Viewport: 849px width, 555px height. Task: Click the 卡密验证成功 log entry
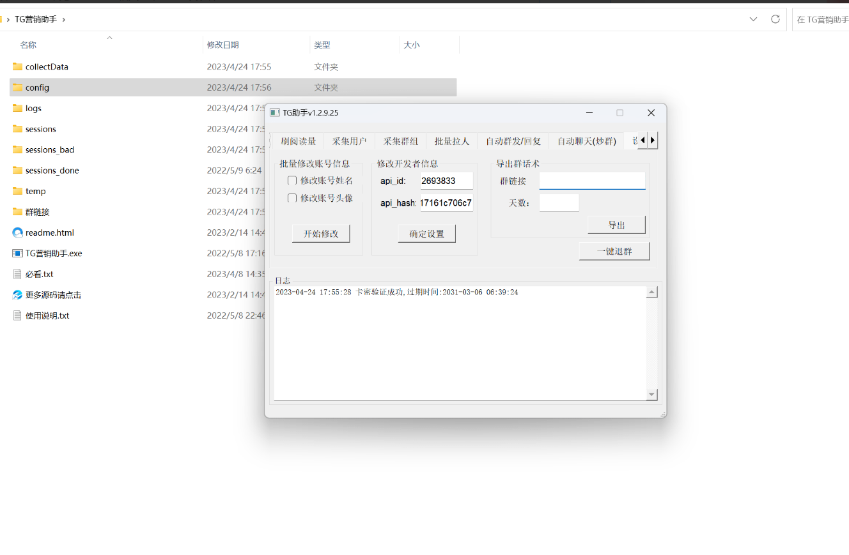coord(397,293)
